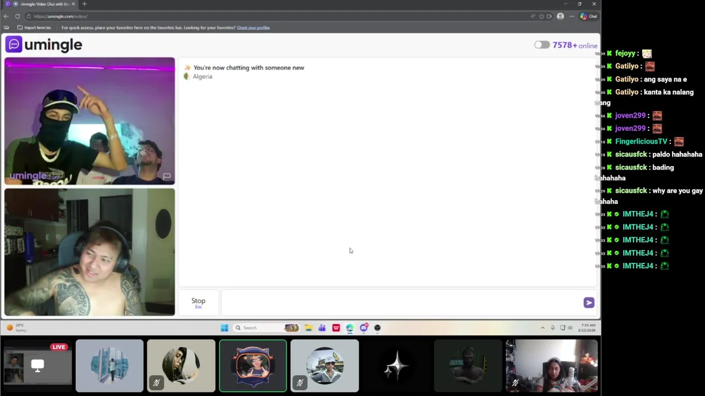
Task: Select the green-highlighted speaking participant tile
Action: pyautogui.click(x=253, y=366)
